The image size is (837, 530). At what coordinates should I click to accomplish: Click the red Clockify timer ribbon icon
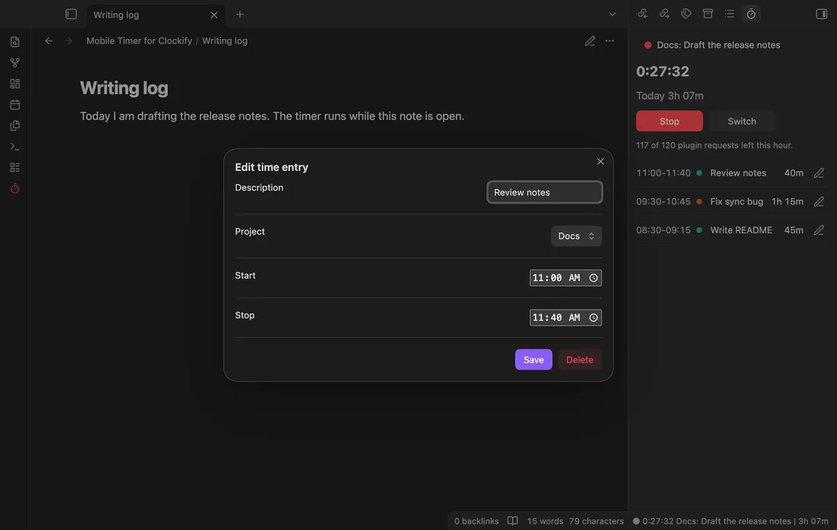coord(15,188)
